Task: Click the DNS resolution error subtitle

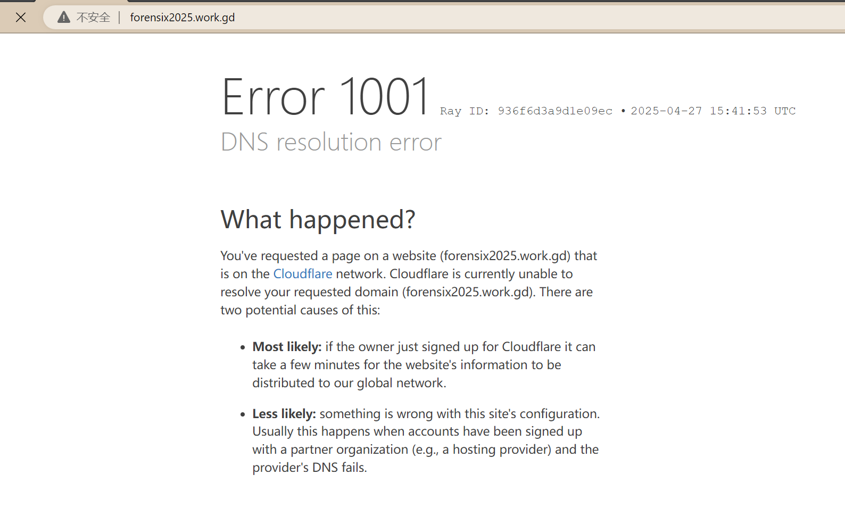Action: click(331, 143)
